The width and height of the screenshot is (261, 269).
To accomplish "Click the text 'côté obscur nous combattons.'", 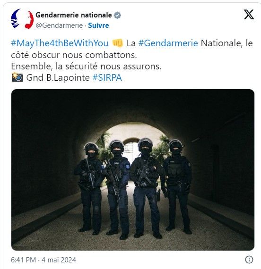I will 74,55.
